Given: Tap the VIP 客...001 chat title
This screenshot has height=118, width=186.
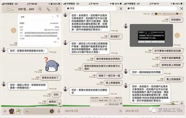Looking at the screenshot, I should point(26,9).
